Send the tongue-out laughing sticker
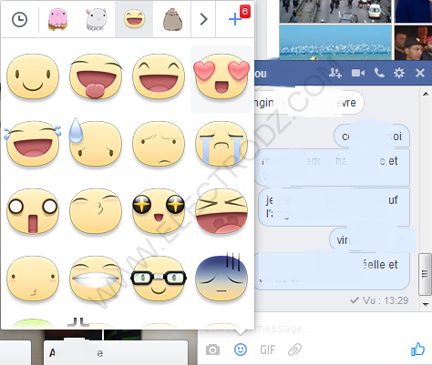The width and height of the screenshot is (432, 365). click(x=96, y=76)
